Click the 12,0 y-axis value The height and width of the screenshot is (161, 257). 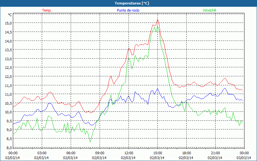(8, 77)
